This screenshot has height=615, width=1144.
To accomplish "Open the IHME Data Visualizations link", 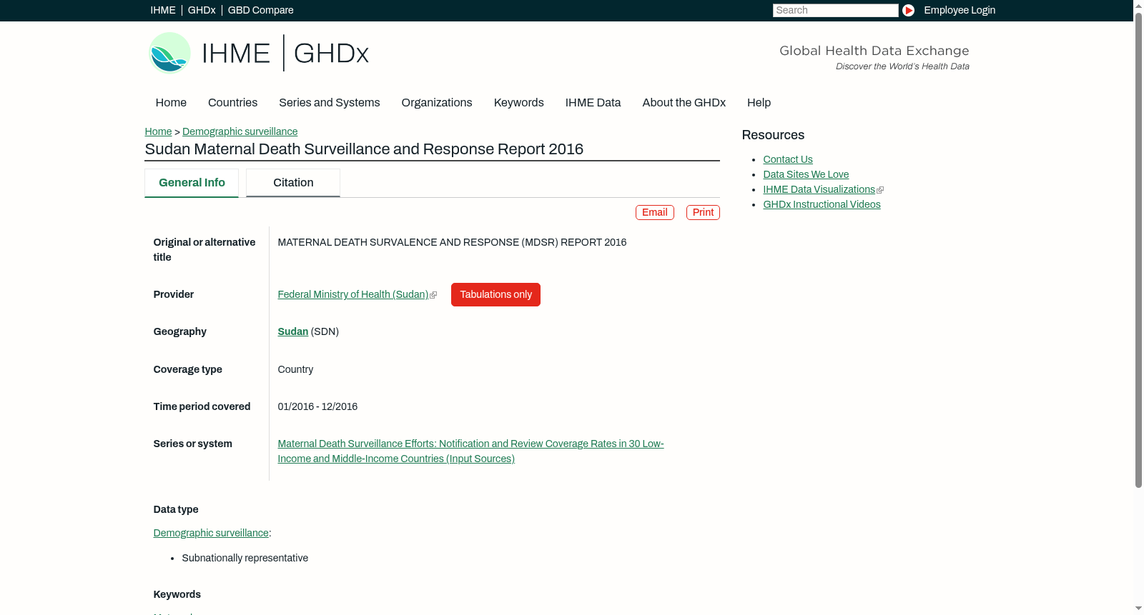I will 819,189.
